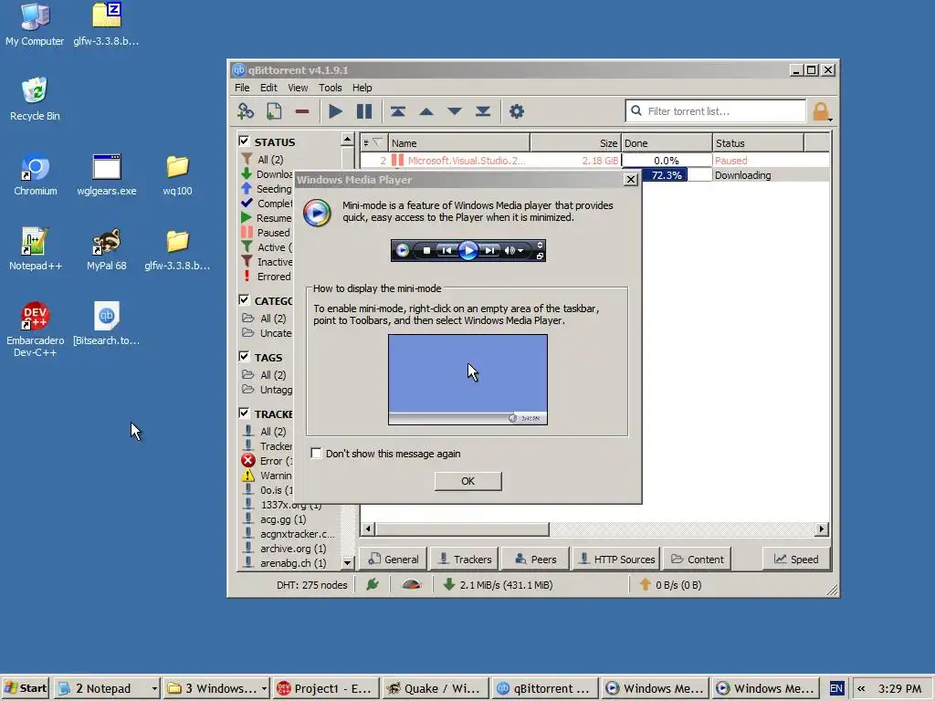935x701 pixels.
Task: Move torrent down in queue
Action: pos(455,111)
